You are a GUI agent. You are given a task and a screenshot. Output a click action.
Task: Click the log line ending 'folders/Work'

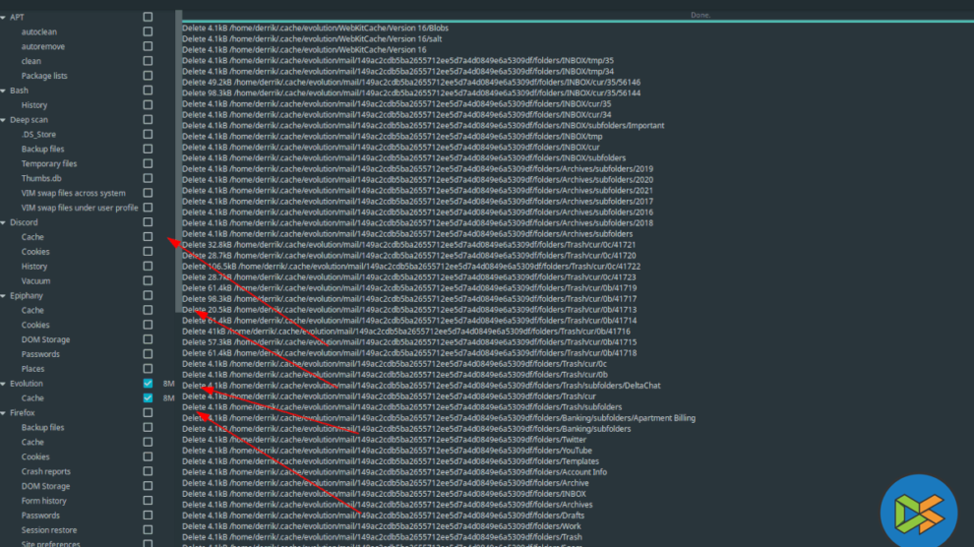coord(382,526)
